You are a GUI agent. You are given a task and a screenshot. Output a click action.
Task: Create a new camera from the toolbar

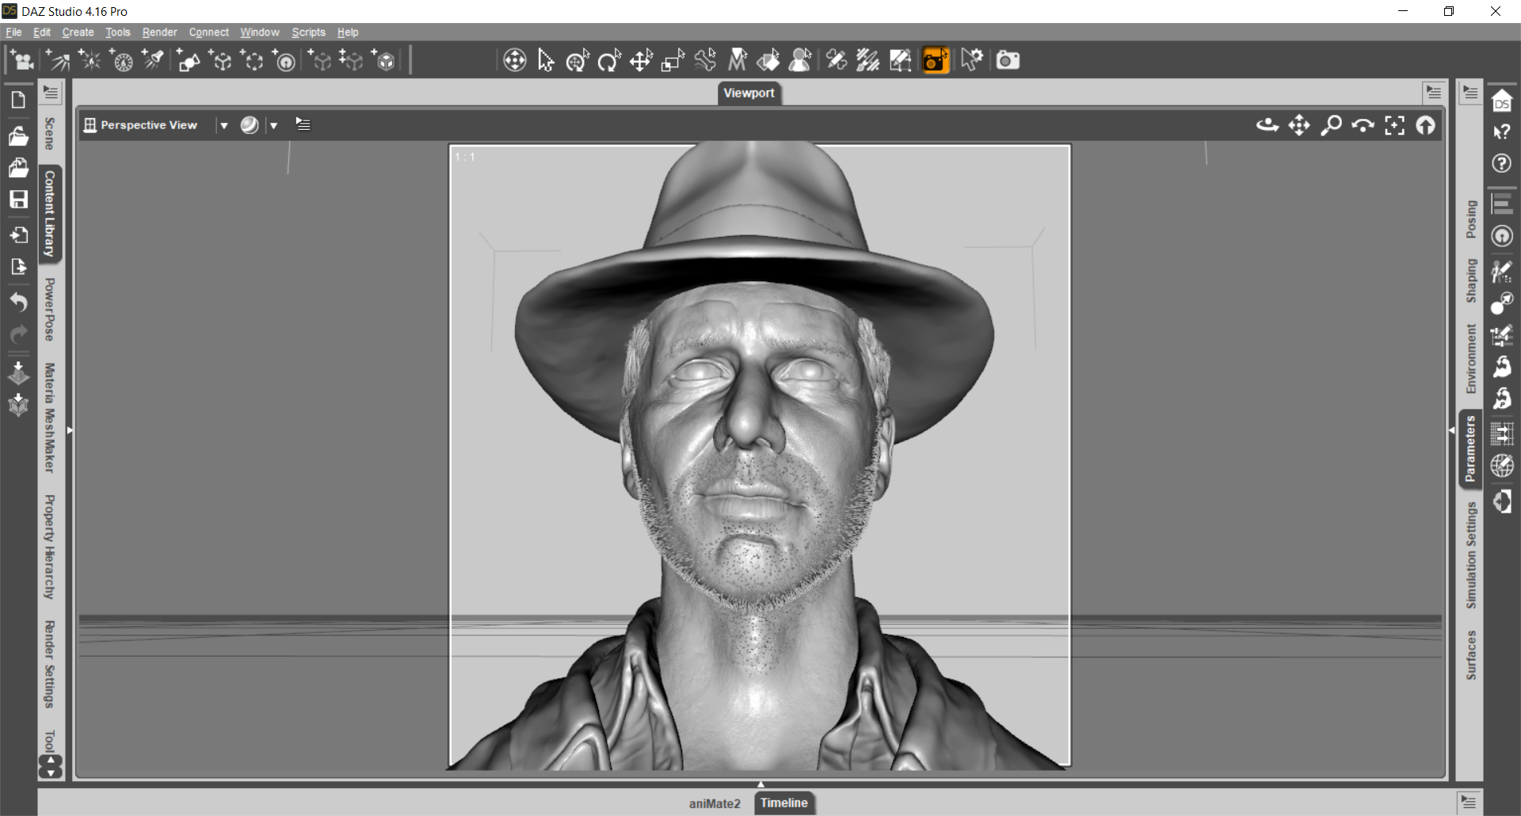[x=22, y=60]
